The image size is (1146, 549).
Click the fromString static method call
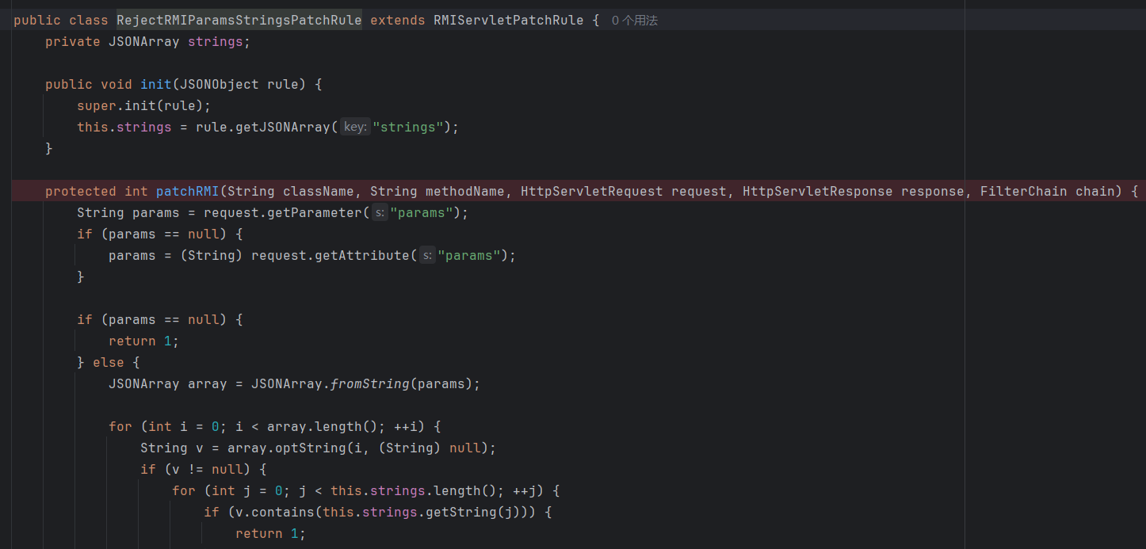(x=369, y=384)
